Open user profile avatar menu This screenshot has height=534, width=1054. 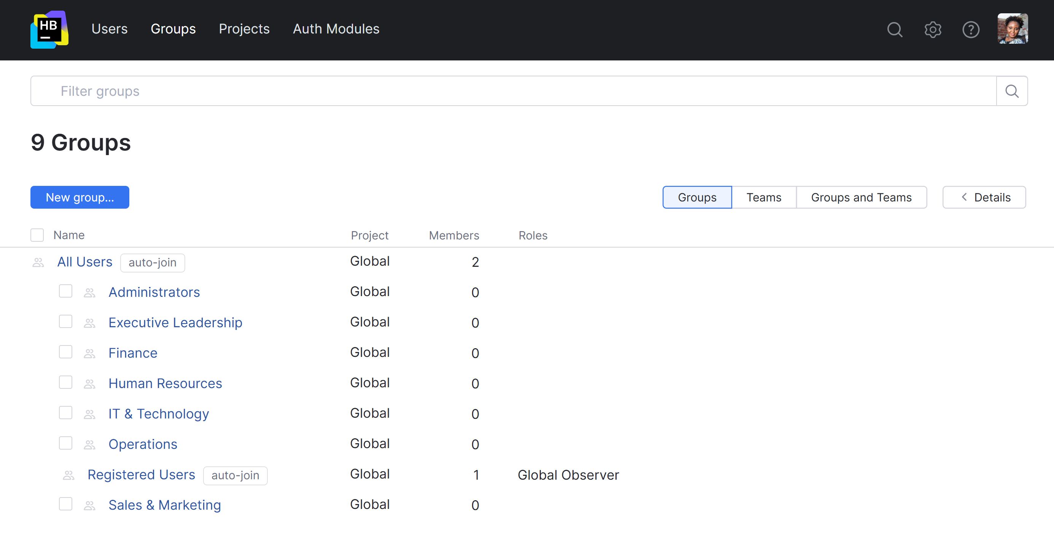[1012, 29]
